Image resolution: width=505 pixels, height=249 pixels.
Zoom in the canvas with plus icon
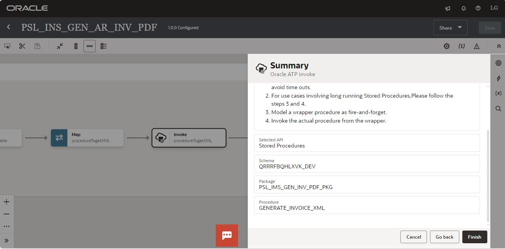(7, 202)
